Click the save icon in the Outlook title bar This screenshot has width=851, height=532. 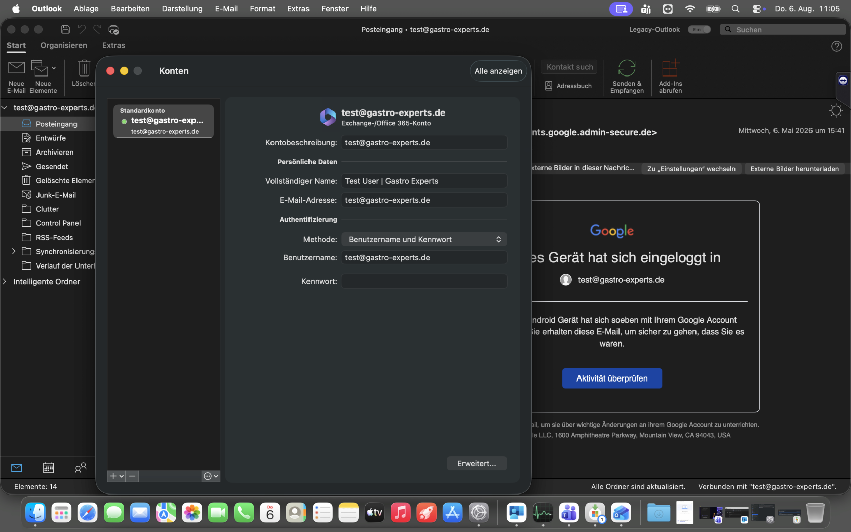pyautogui.click(x=65, y=29)
